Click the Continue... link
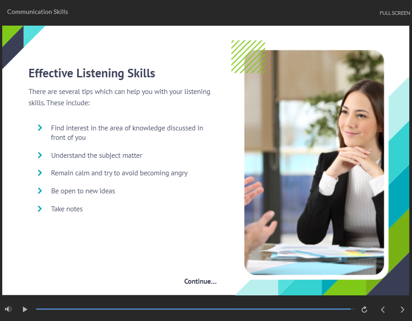Image resolution: width=412 pixels, height=321 pixels. coord(200,281)
